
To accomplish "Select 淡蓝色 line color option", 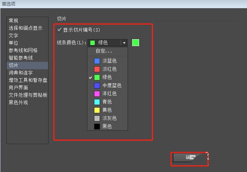I will (x=107, y=61).
